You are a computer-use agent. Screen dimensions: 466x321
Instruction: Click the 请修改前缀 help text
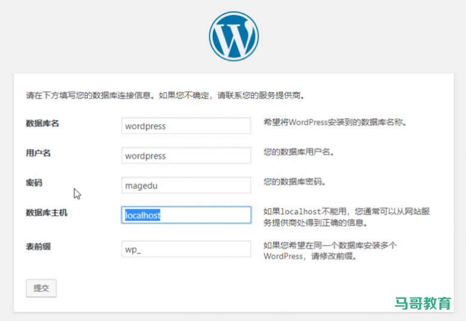pyautogui.click(x=330, y=251)
